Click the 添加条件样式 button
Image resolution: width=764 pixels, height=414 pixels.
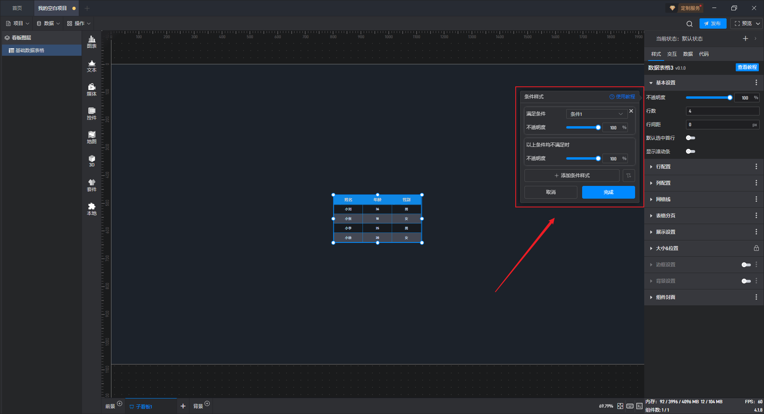tap(572, 176)
